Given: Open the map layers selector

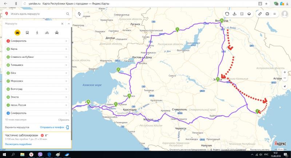Looking at the screenshot, I should click(x=249, y=14).
